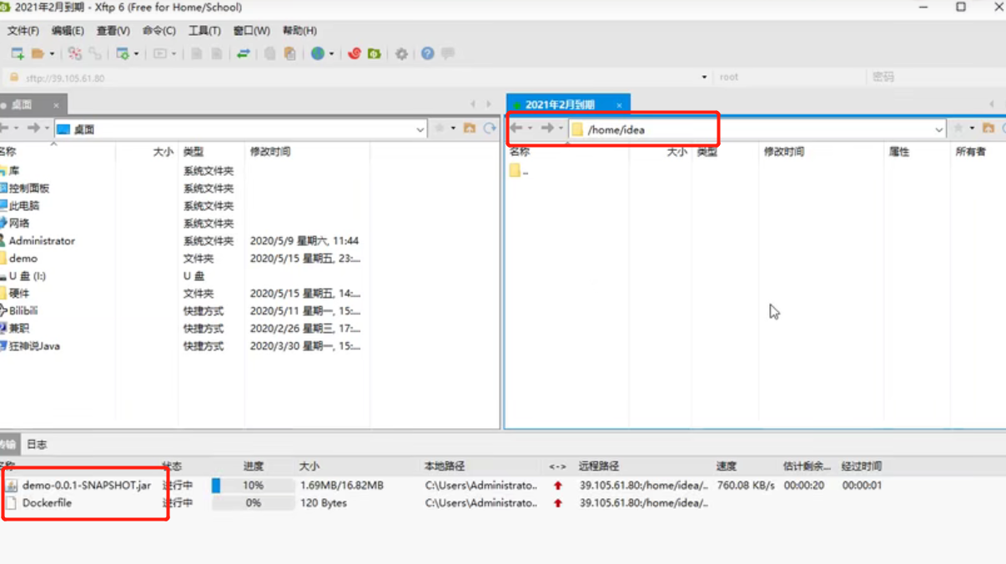
Task: Click the New Session toolbar icon
Action: [x=17, y=53]
